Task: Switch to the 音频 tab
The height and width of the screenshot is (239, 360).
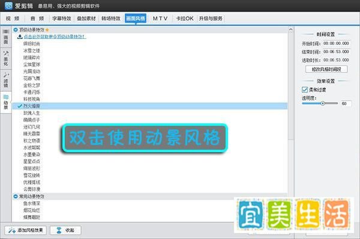Action: [37, 19]
